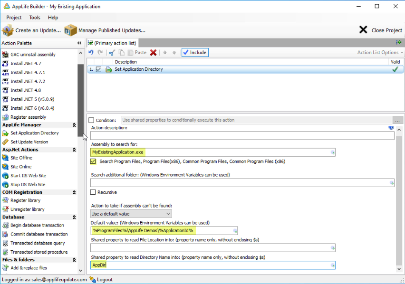
Task: Toggle the Include button
Action: [195, 53]
